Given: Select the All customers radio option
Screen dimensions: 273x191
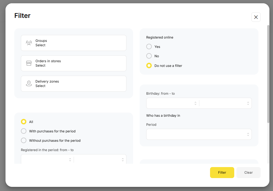Looking at the screenshot, I should [24, 122].
